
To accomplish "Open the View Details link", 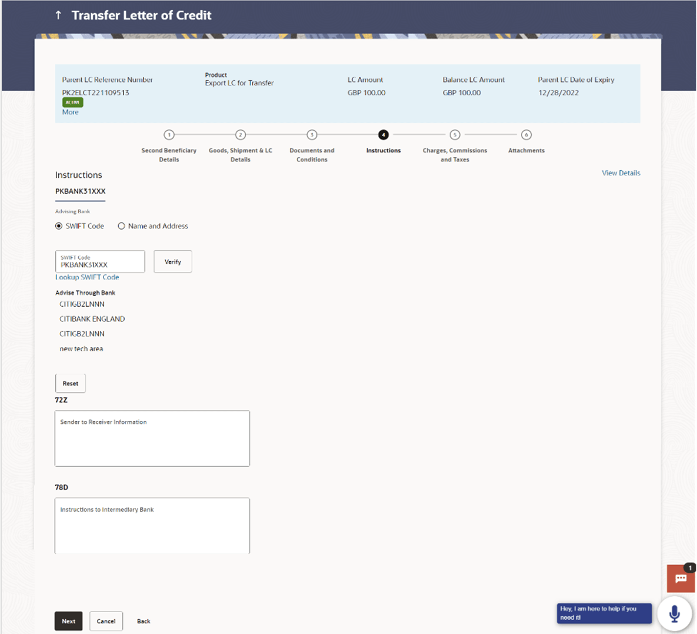I will click(x=621, y=172).
